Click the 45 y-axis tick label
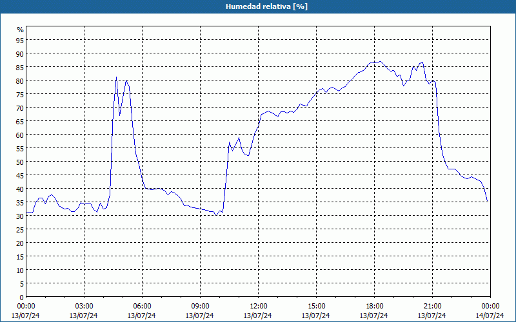516x322 pixels. coord(20,175)
